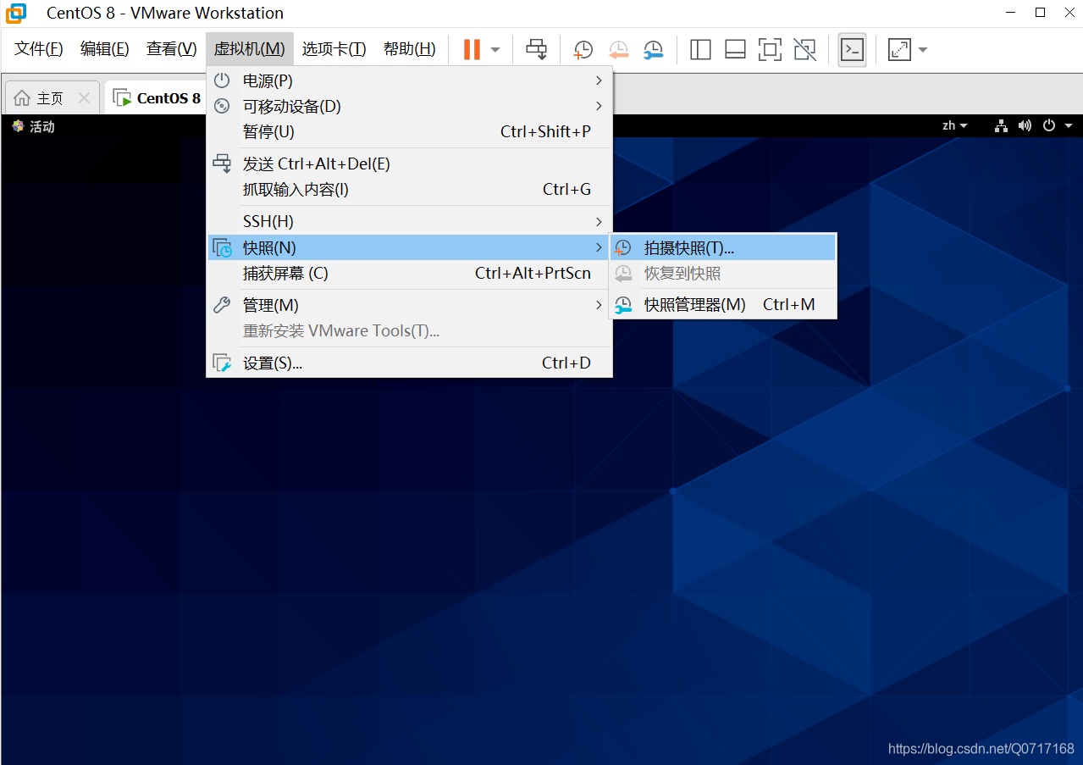Open the dropdown arrow next to the pause button
This screenshot has width=1083, height=765.
tap(495, 50)
